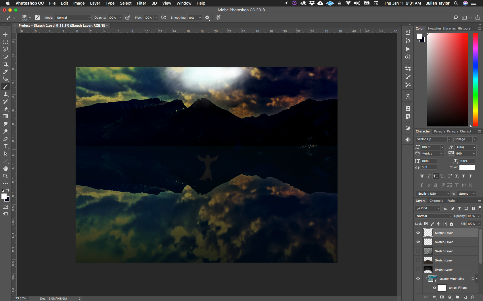
Task: Select the Rectangular Marquee tool
Action: tap(5, 42)
